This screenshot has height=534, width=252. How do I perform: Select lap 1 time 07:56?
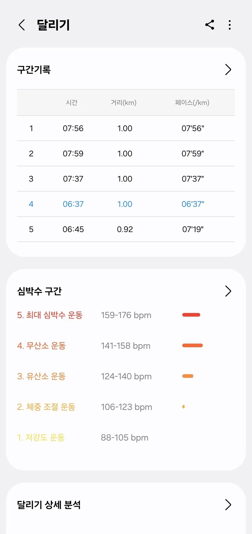coord(73,128)
